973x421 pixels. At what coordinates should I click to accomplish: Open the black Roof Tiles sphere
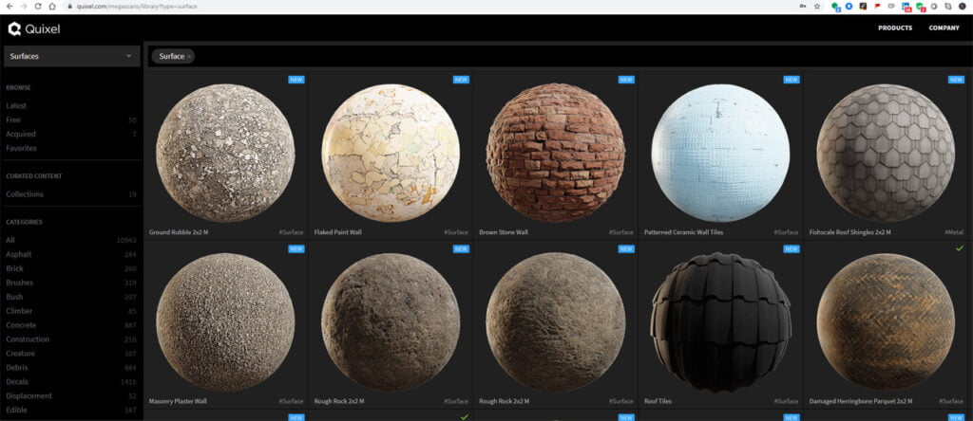point(720,322)
